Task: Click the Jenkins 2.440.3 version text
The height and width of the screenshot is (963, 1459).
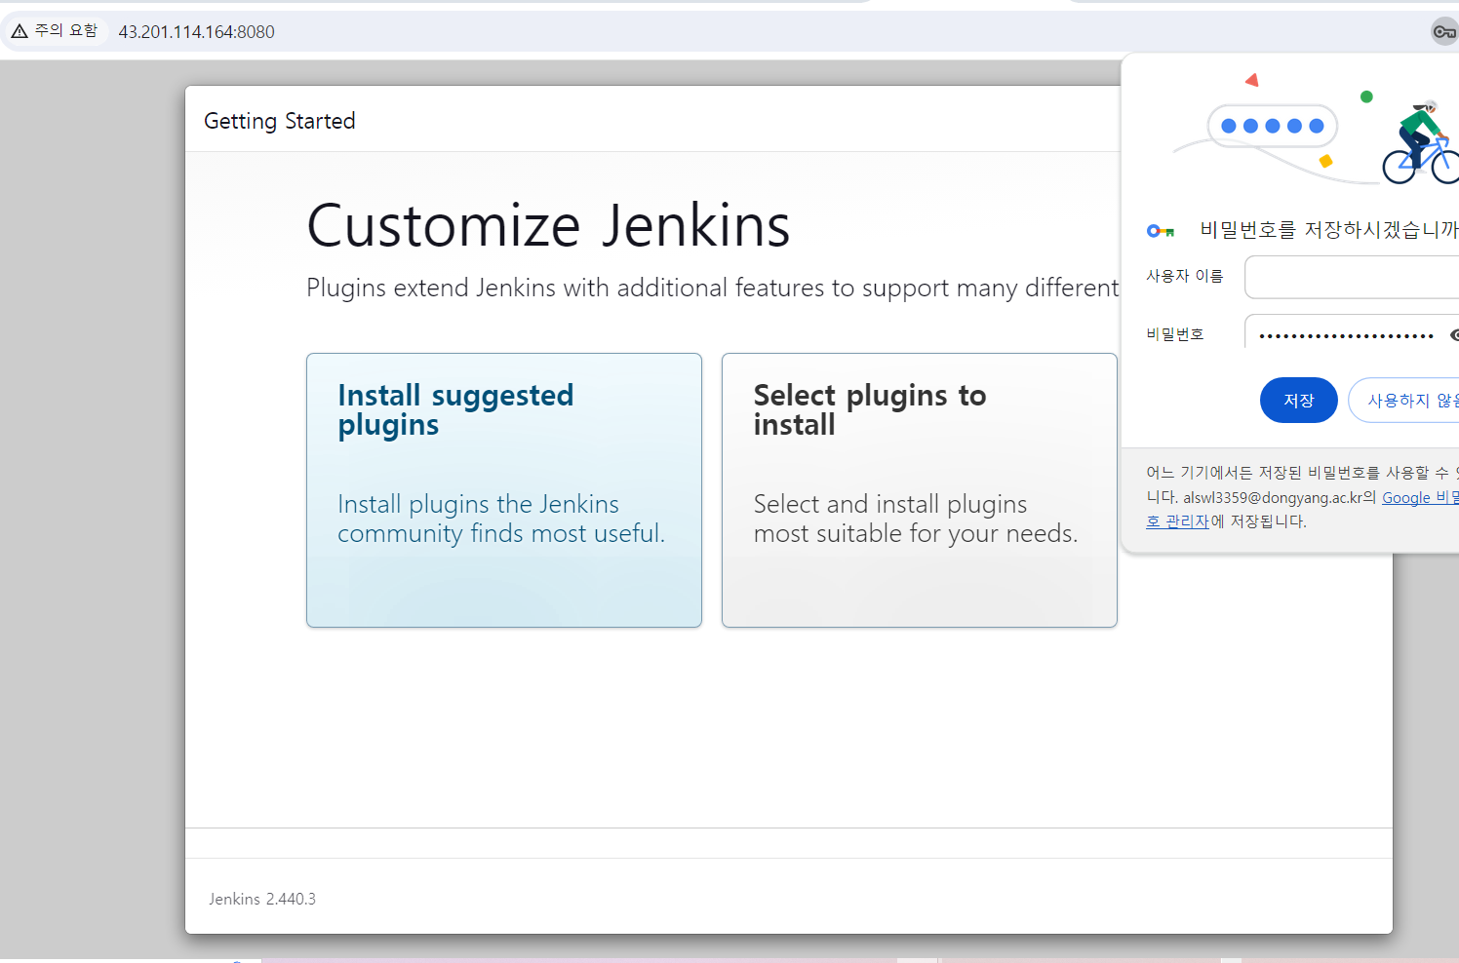Action: 262,899
